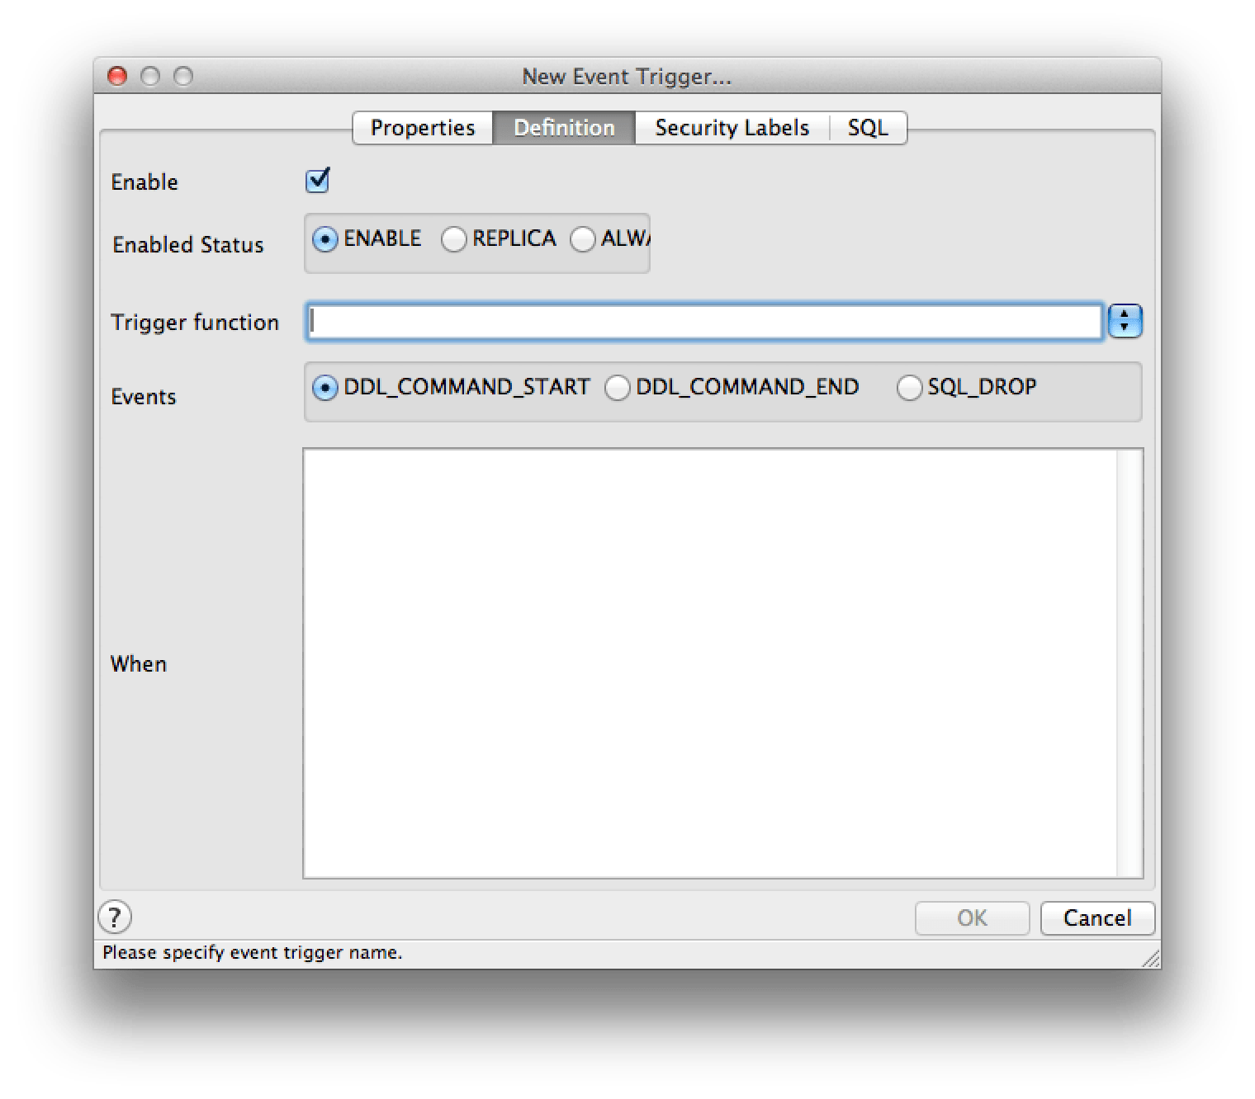1255x1099 pixels.
Task: Close the New Event Trigger window
Action: 117,76
